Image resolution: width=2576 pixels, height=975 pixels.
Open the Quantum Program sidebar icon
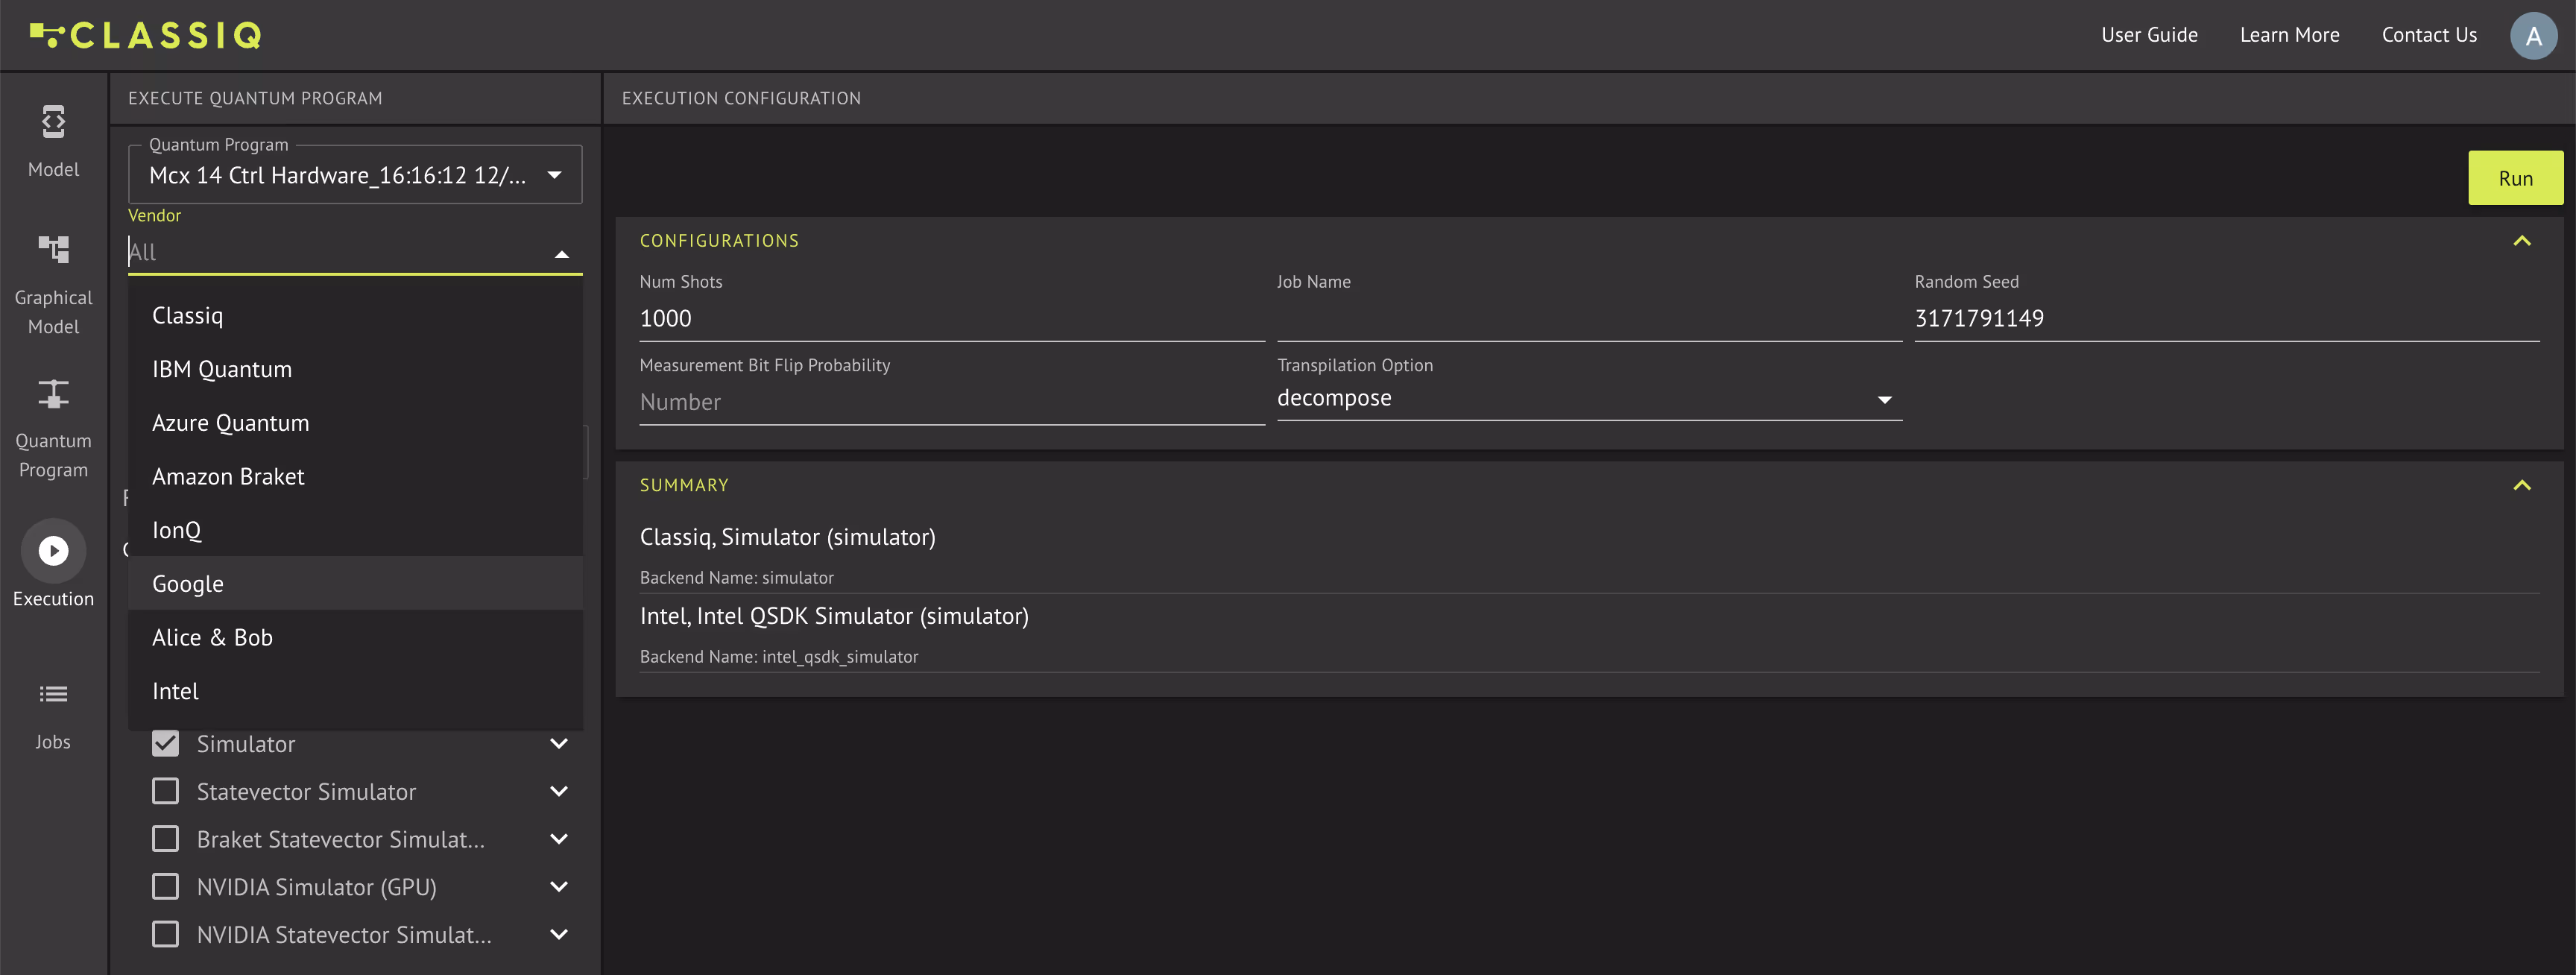coord(53,394)
